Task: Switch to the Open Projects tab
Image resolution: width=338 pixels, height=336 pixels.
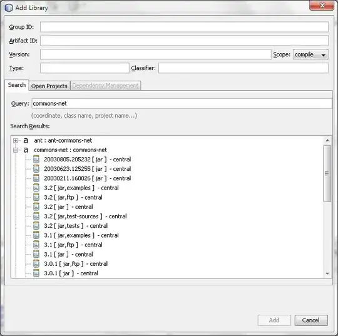Action: pyautogui.click(x=49, y=86)
